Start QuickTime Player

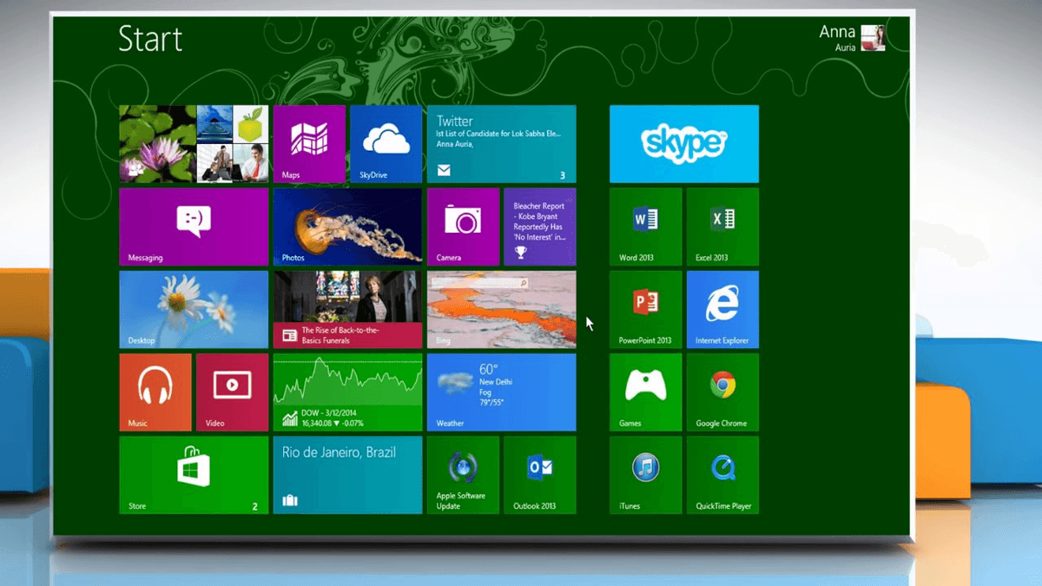click(x=722, y=474)
